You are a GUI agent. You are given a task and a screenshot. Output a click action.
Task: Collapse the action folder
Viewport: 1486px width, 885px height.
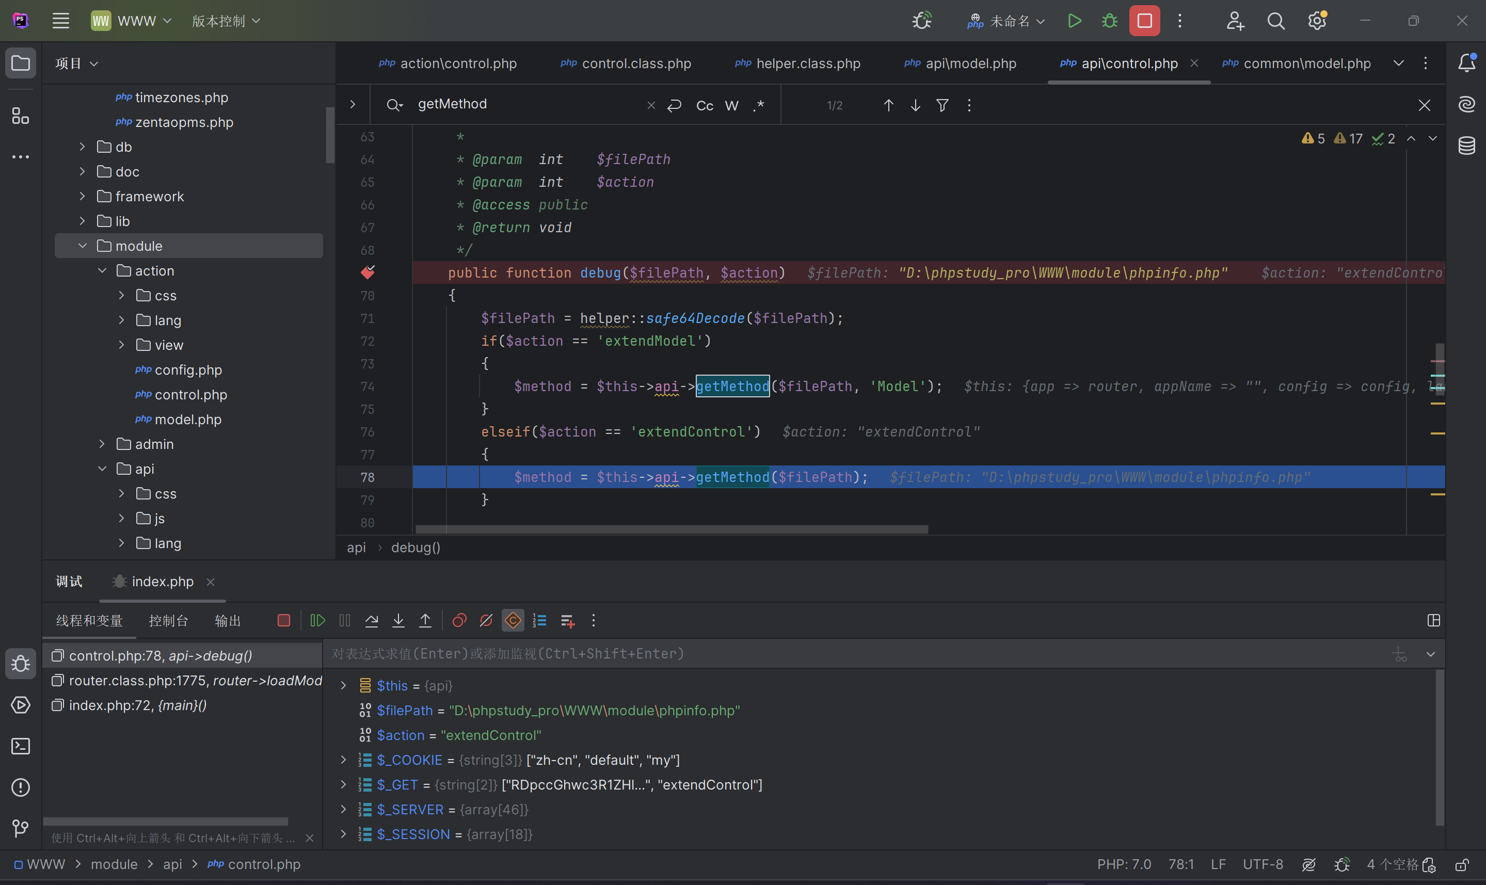pos(102,271)
